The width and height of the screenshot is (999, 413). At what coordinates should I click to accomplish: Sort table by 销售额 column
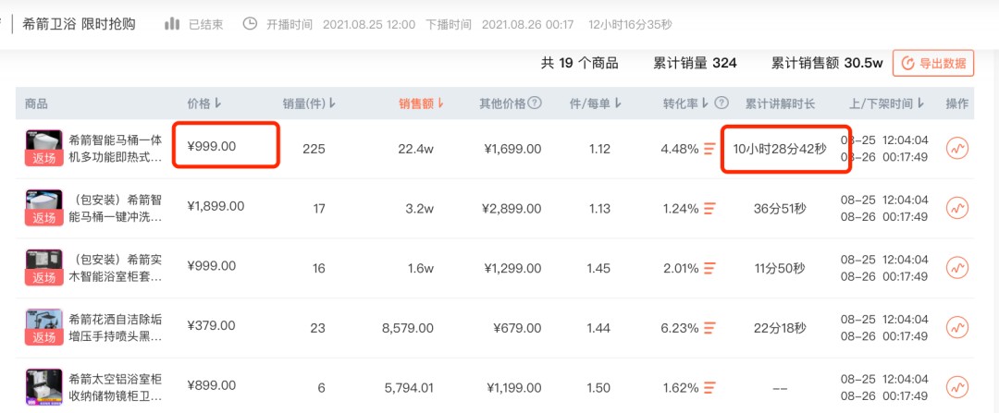(440, 103)
